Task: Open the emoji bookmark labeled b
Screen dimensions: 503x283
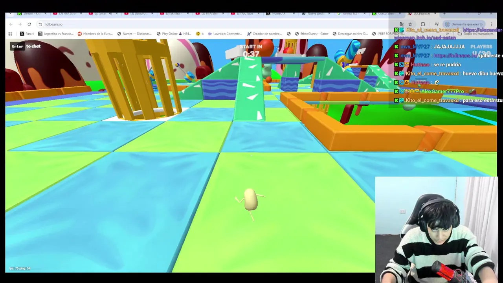Action: pyautogui.click(x=200, y=34)
